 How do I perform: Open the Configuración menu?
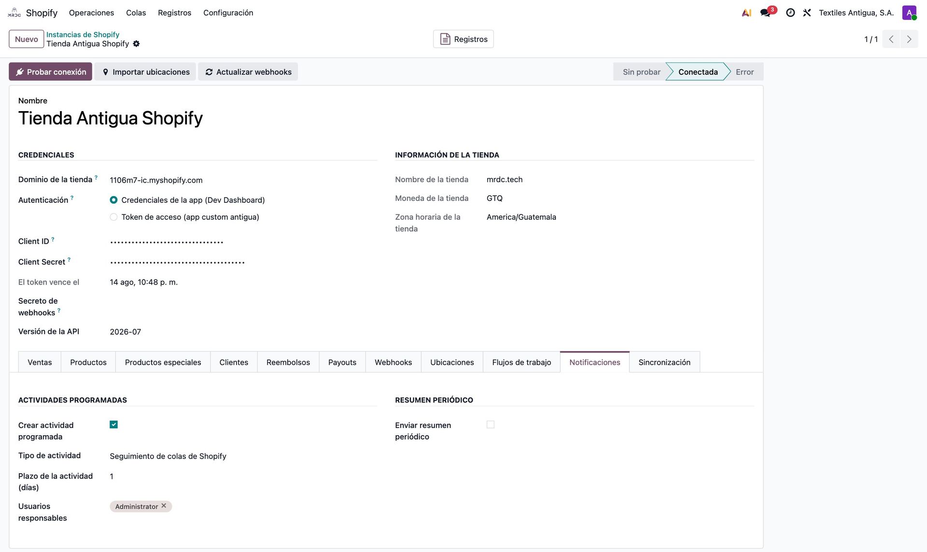click(x=228, y=13)
